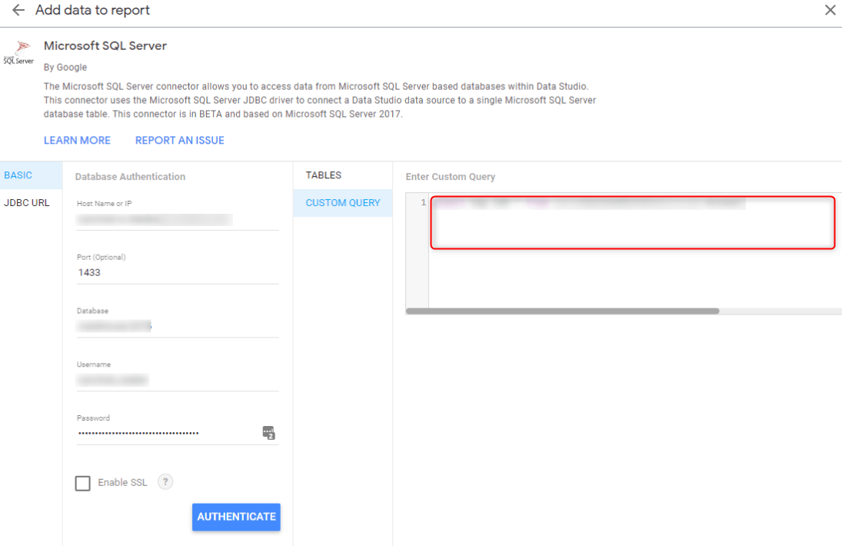Select the BASIC authentication tab

click(17, 175)
